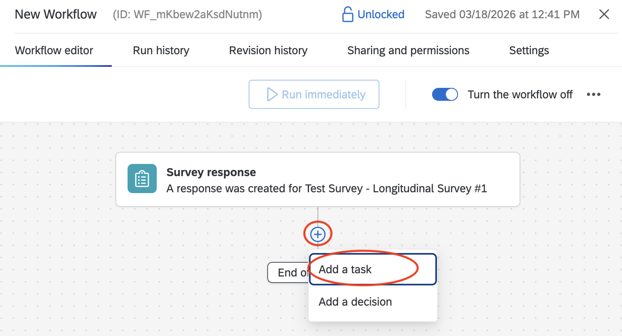Open the more options ellipsis menu

pos(594,94)
